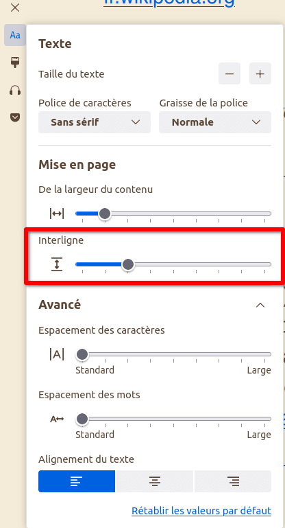Click the wikipedia.org link at the top
The image size is (285, 528).
tap(169, 3)
